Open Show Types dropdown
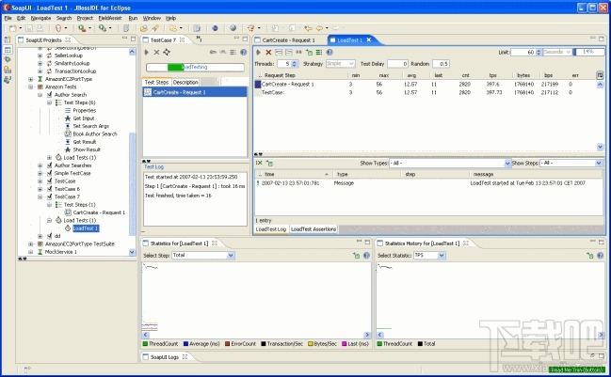 [450, 163]
